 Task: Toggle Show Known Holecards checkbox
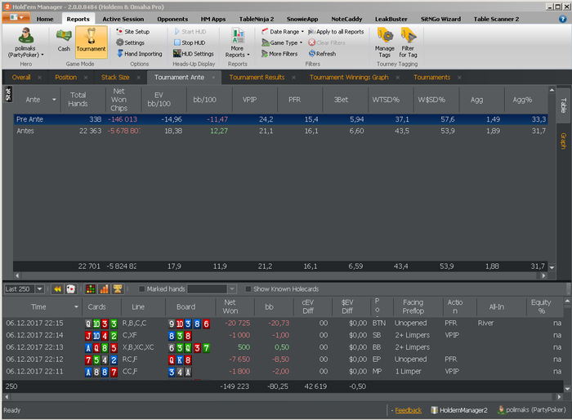[x=248, y=289]
